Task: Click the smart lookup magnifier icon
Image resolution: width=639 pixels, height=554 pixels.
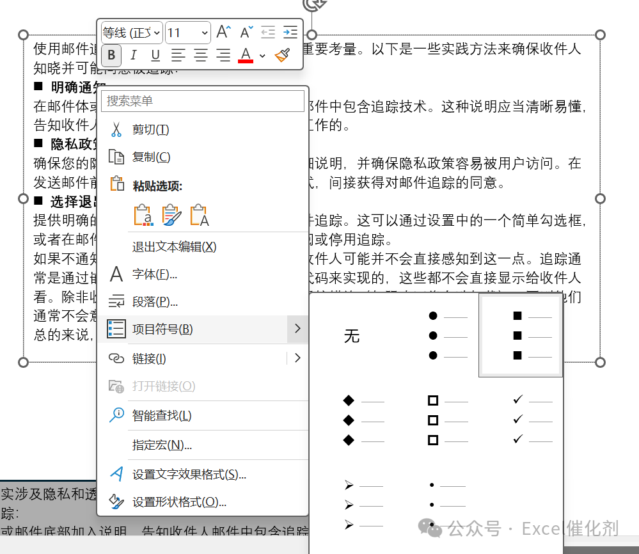Action: [116, 415]
